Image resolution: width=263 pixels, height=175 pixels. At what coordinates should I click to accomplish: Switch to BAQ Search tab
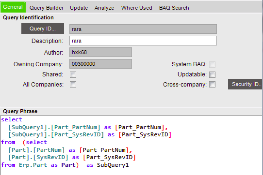(x=174, y=8)
